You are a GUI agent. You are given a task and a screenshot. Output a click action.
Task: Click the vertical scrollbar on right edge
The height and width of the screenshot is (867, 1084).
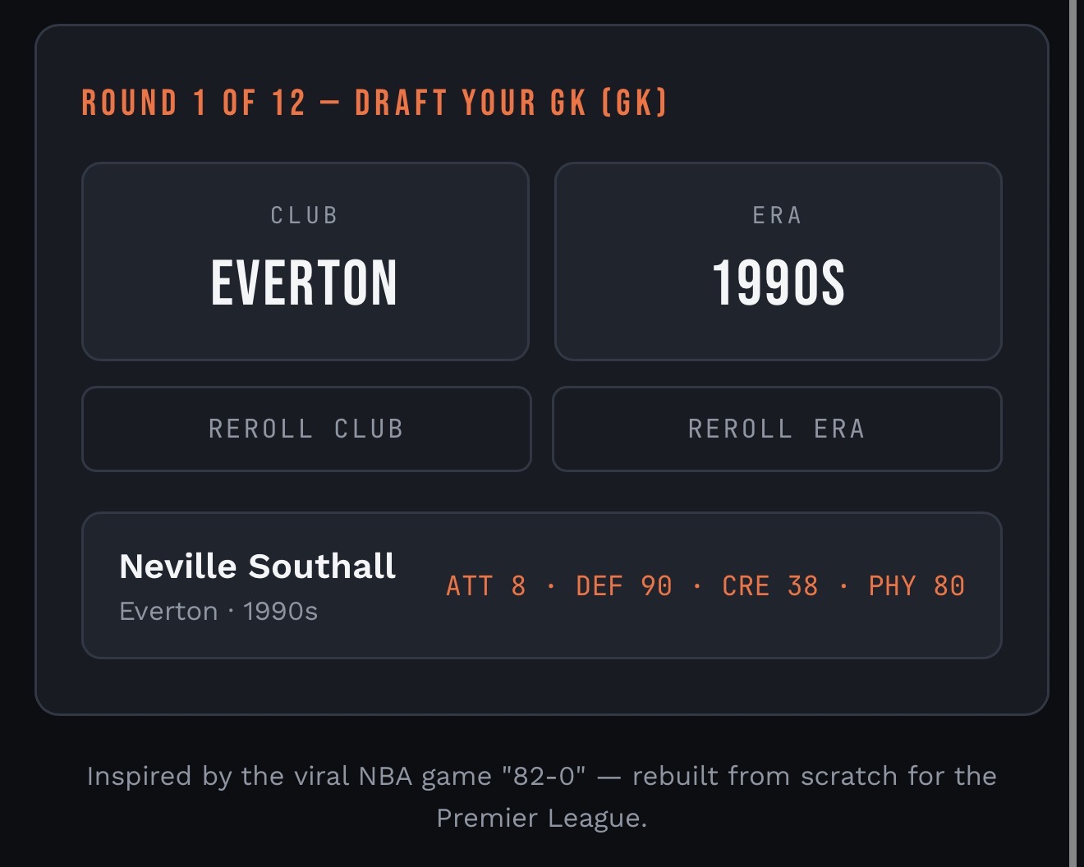pyautogui.click(x=1073, y=433)
